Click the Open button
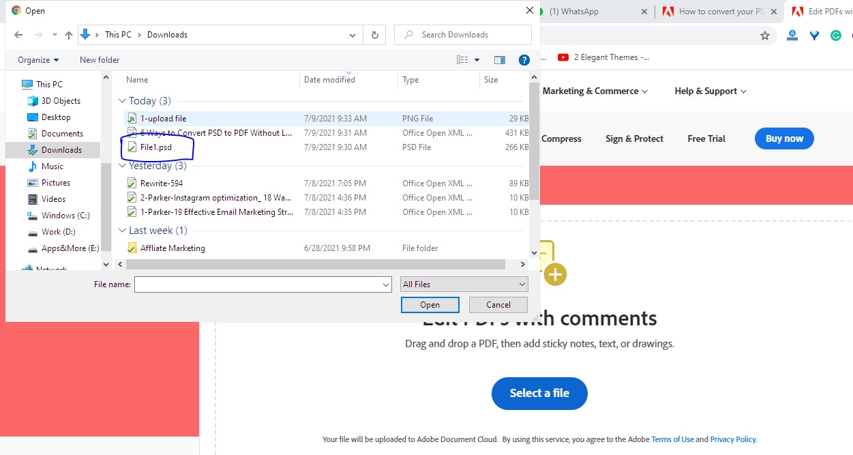Viewport: 853px width, 455px height. [x=430, y=305]
